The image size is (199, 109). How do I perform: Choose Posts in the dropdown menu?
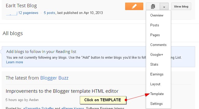[x=155, y=25]
